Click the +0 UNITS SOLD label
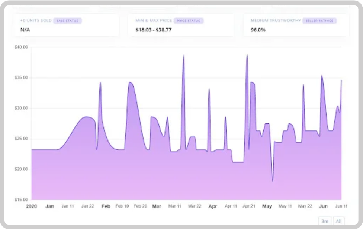 point(36,21)
